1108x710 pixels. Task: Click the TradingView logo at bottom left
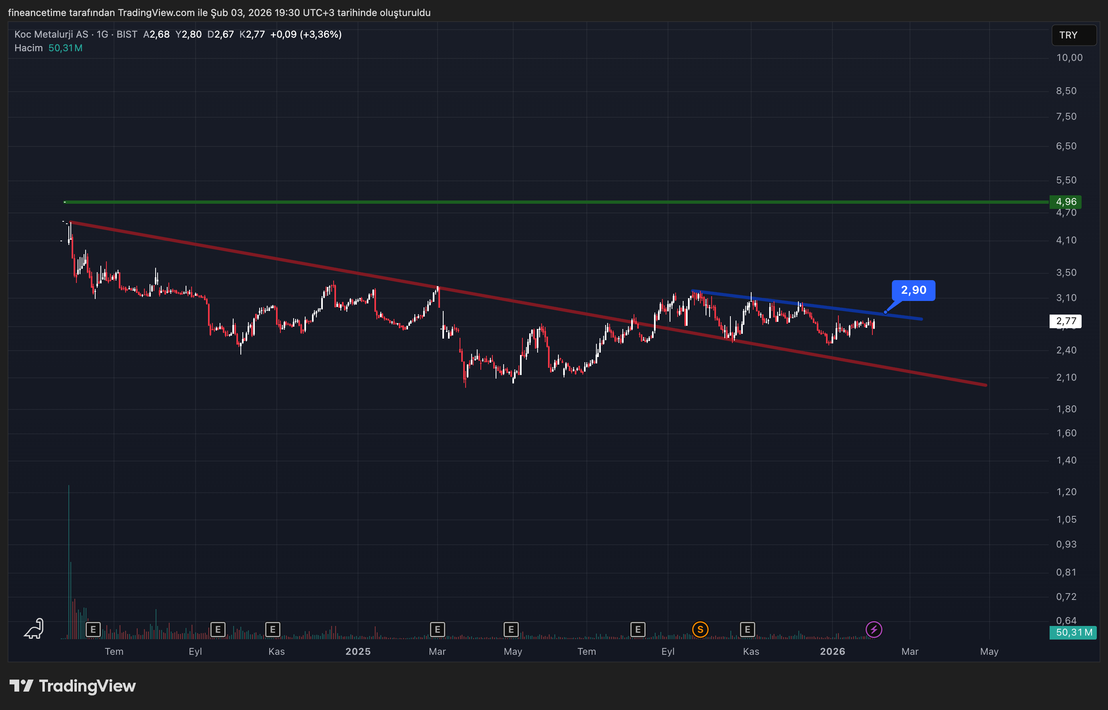pos(73,686)
